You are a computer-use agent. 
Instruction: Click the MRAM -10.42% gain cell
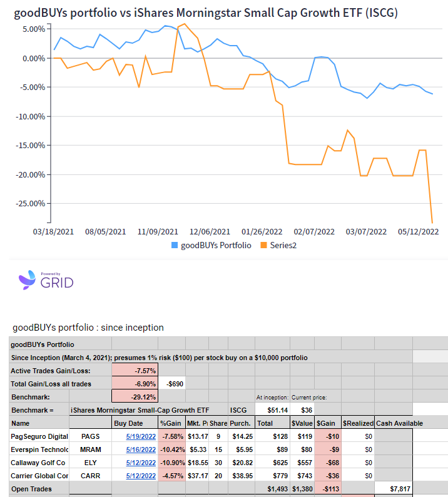171,449
